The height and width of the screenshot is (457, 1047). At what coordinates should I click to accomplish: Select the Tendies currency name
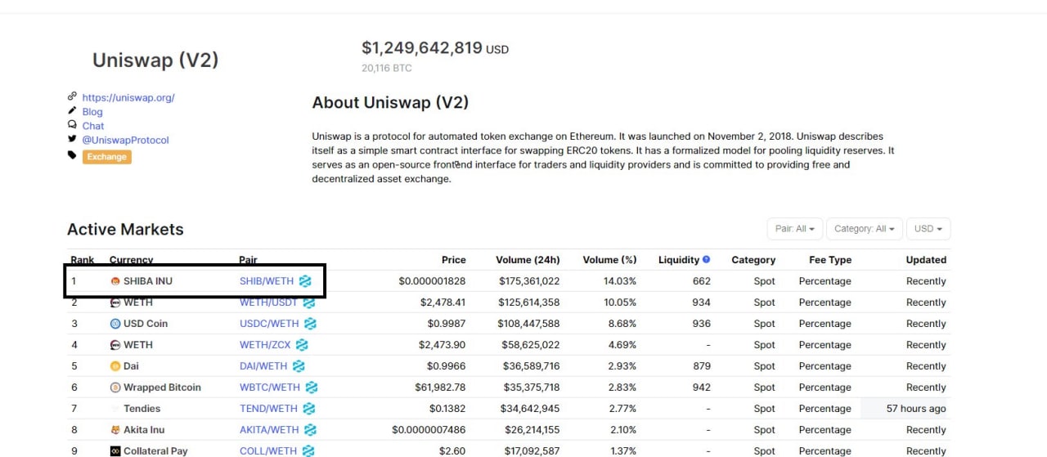point(142,409)
